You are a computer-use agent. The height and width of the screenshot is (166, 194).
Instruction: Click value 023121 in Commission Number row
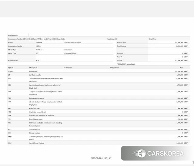[39, 46]
